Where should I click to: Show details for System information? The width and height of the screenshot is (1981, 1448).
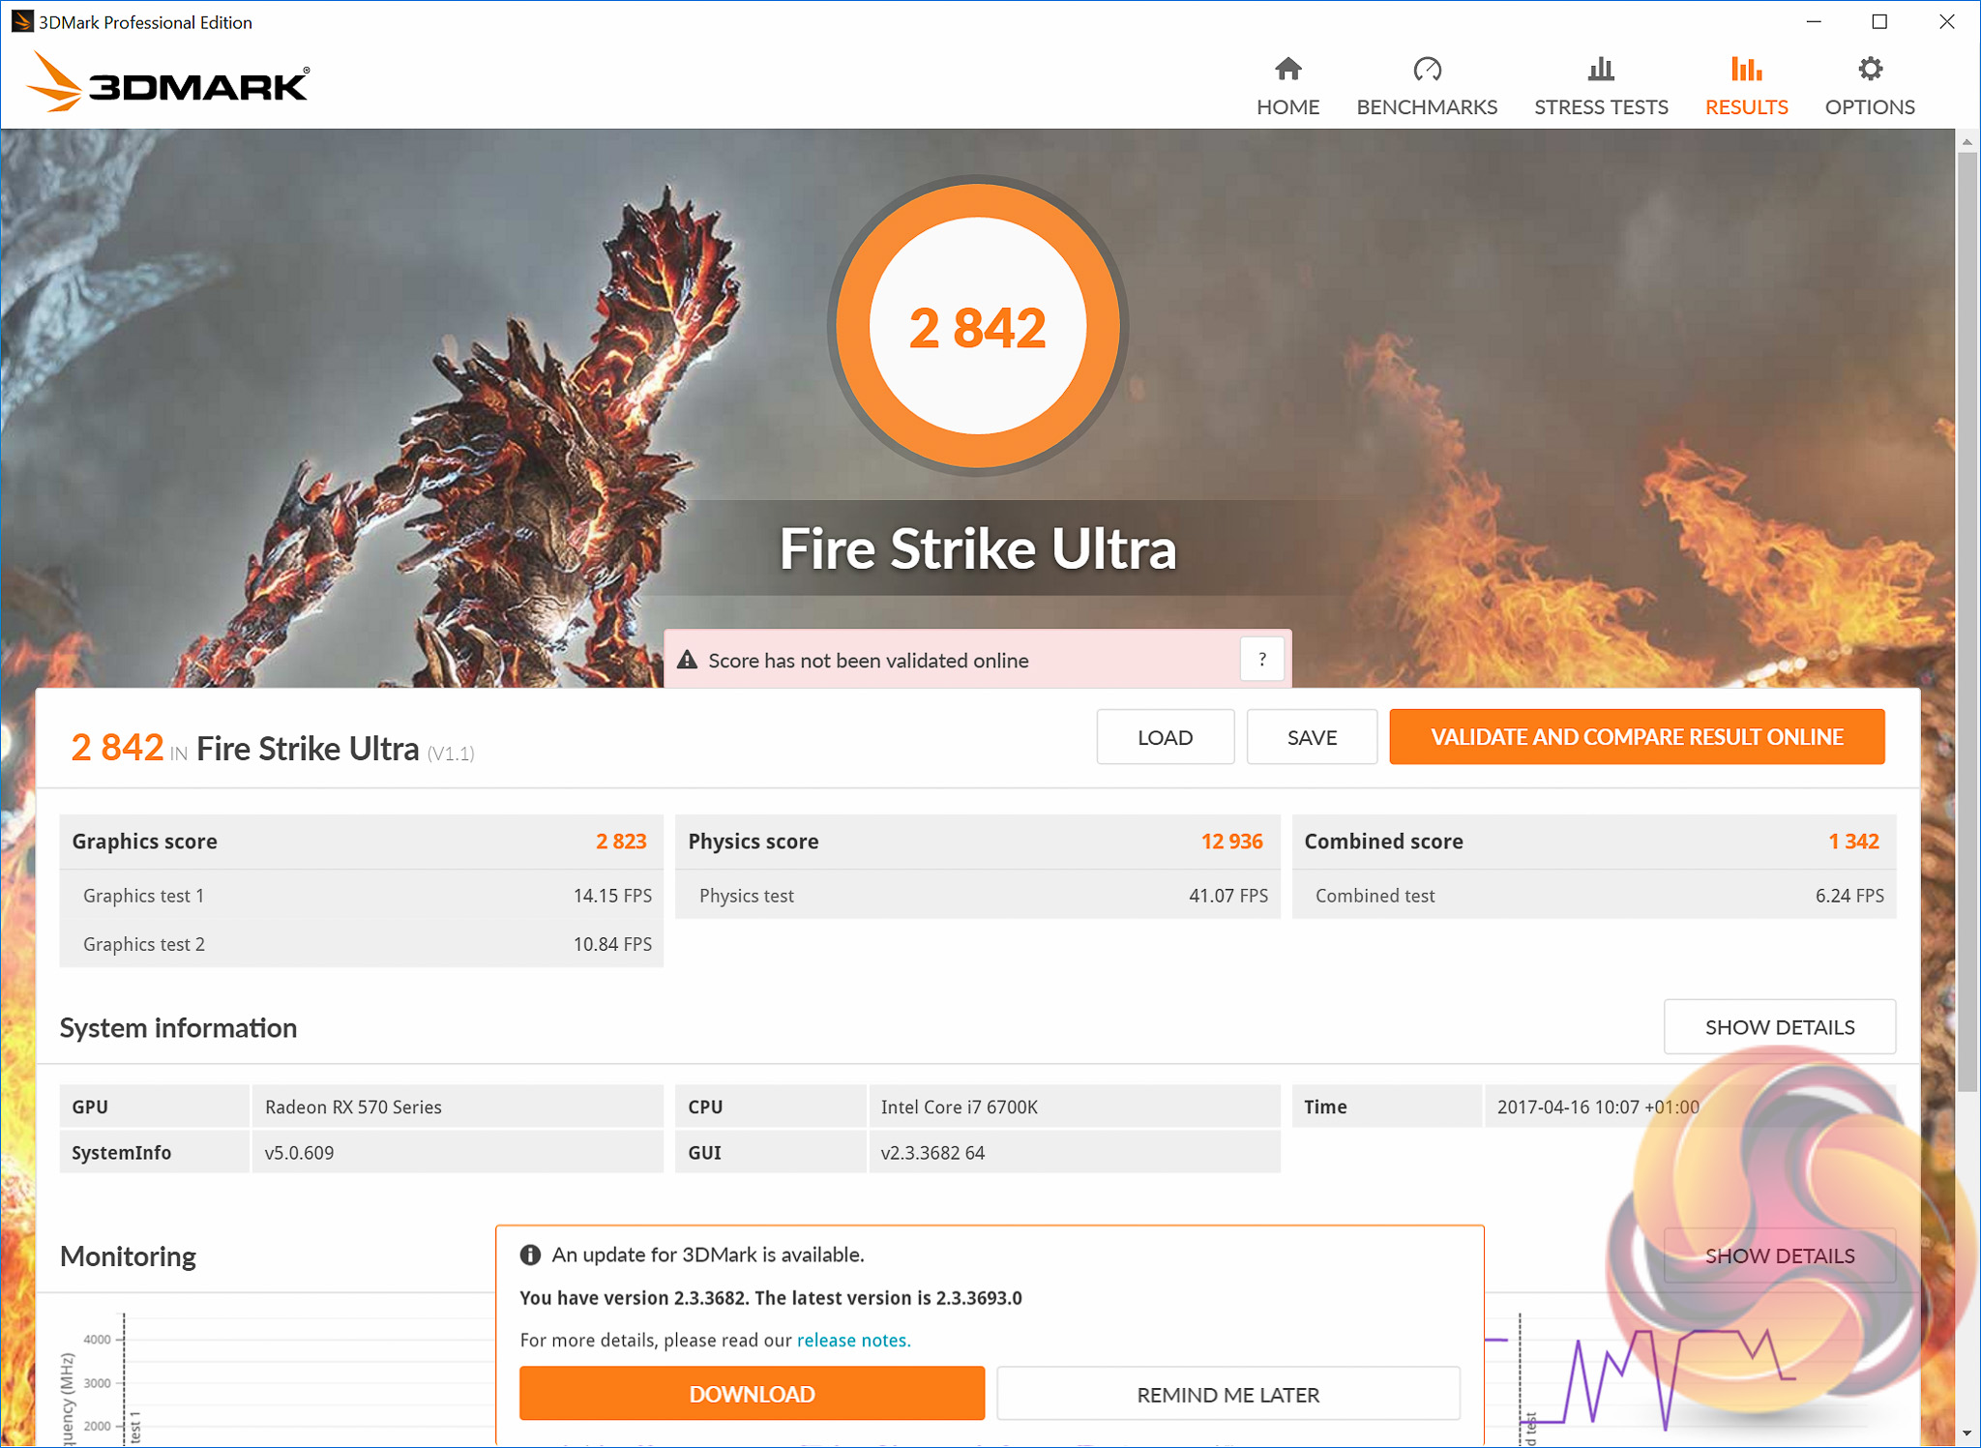(x=1779, y=1027)
